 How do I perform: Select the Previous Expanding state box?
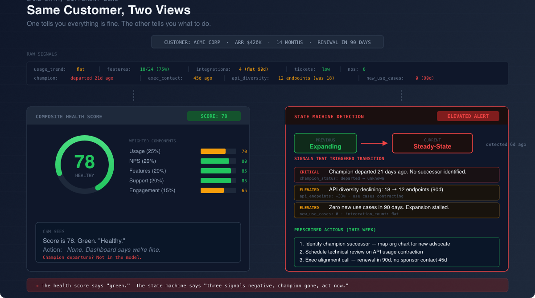tap(325, 143)
